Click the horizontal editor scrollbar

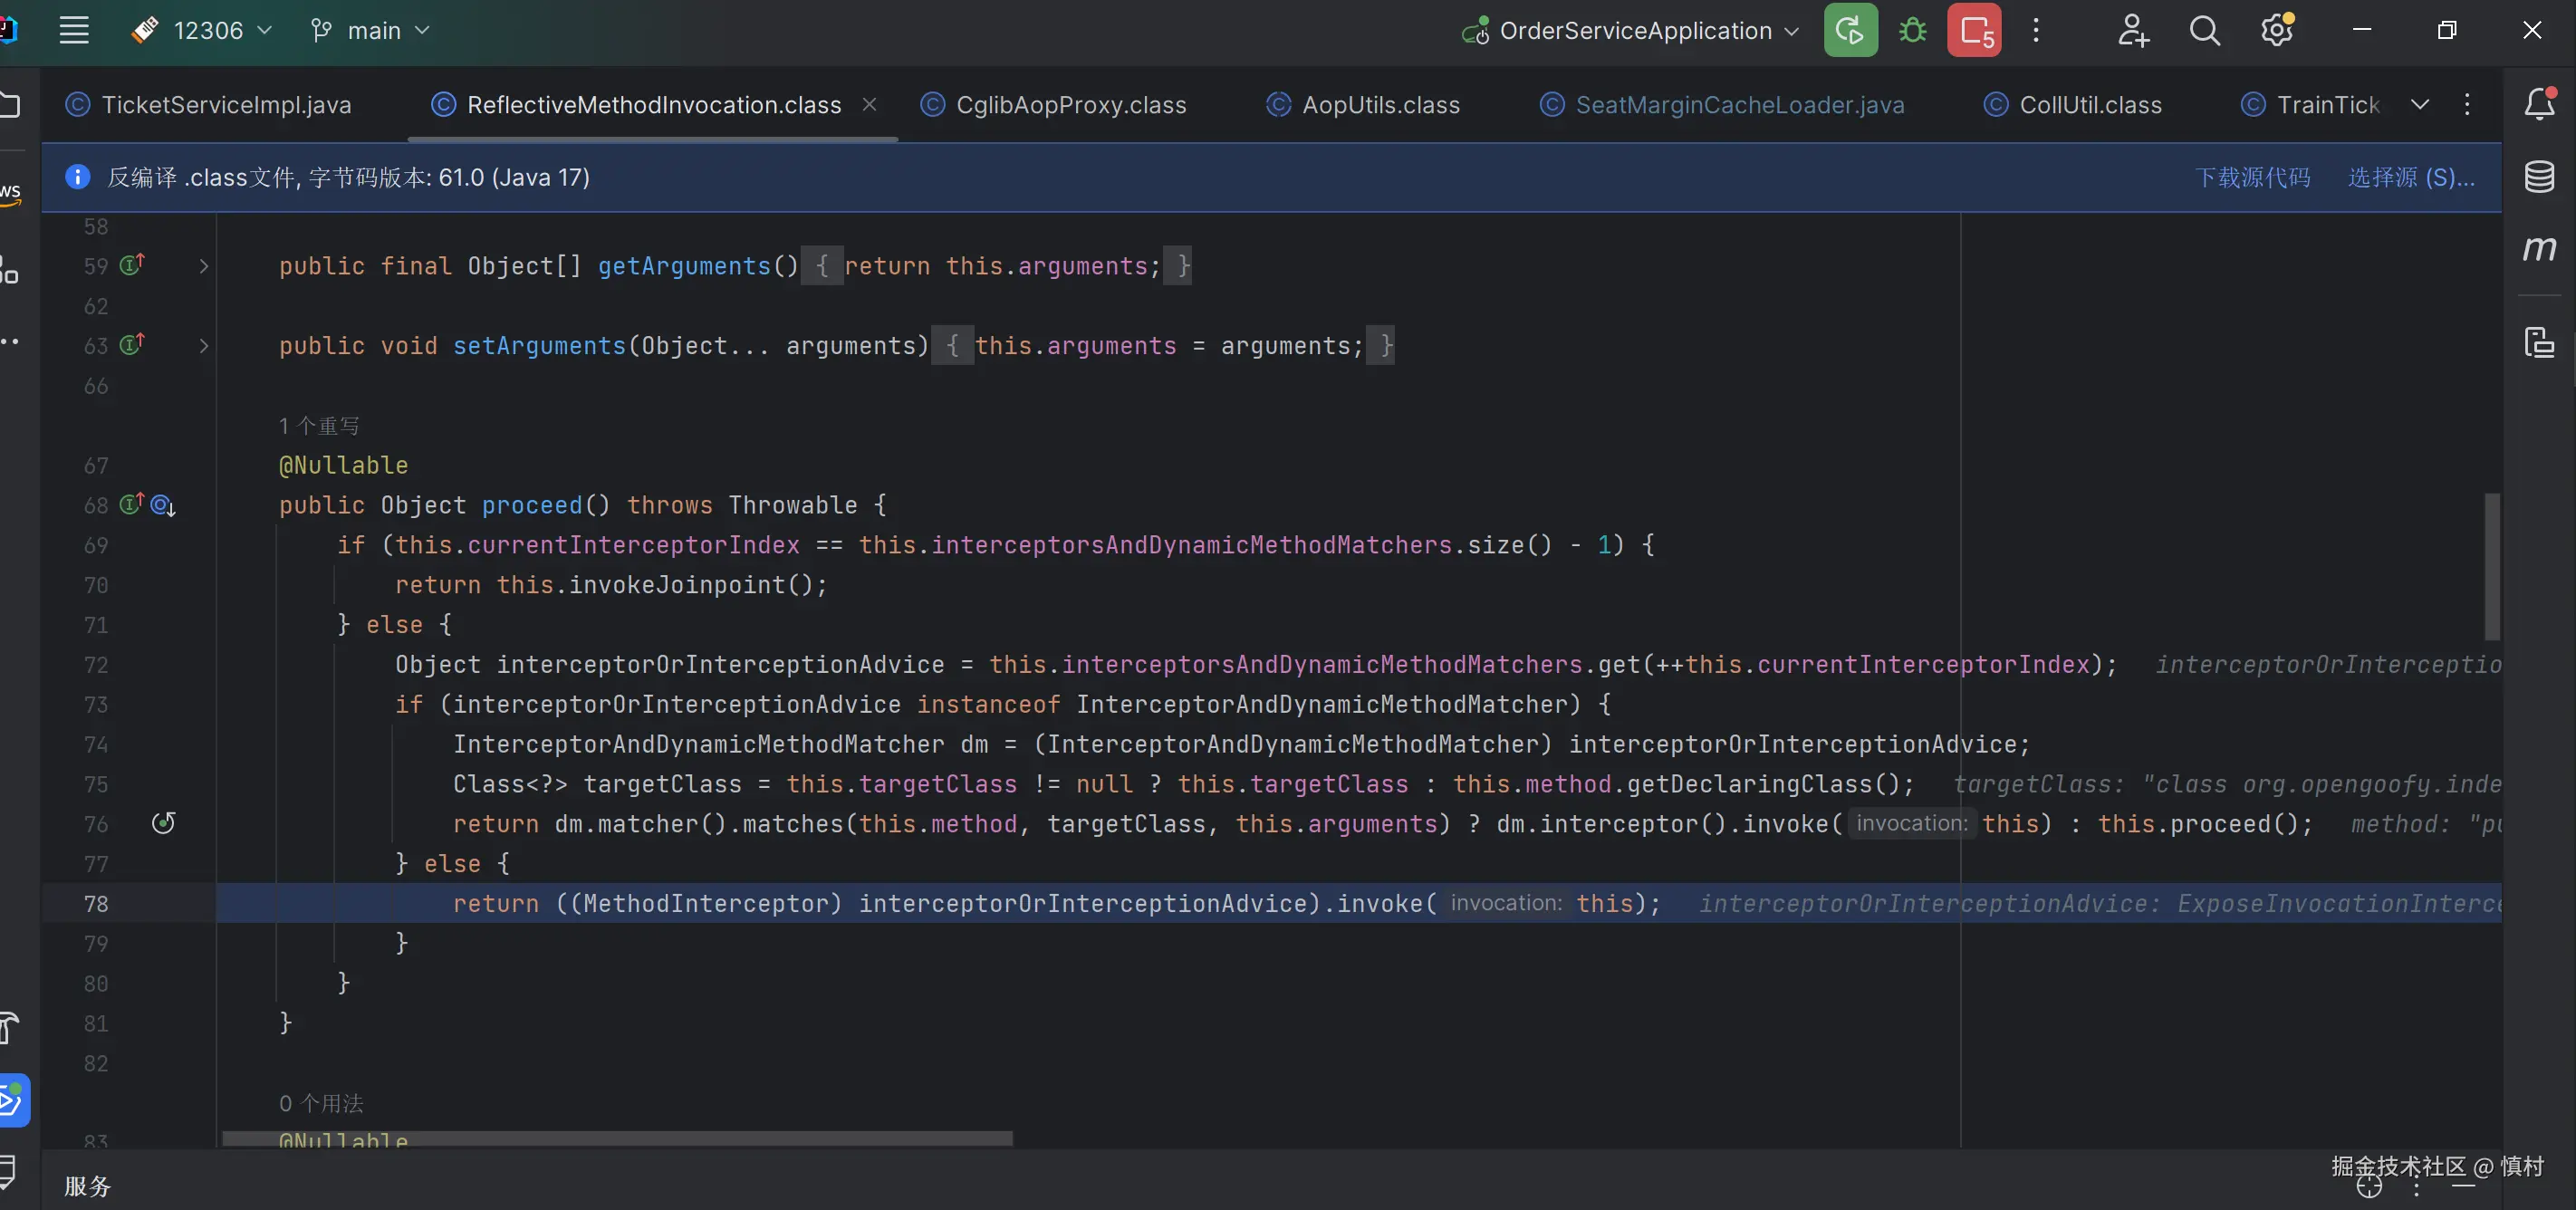(x=617, y=1138)
